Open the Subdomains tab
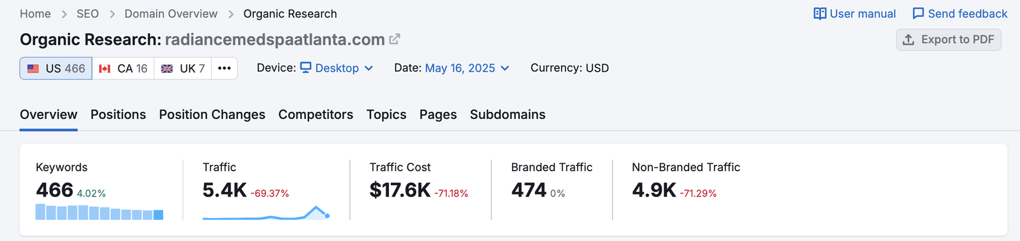Screen dimensions: 1020x241 tap(507, 114)
